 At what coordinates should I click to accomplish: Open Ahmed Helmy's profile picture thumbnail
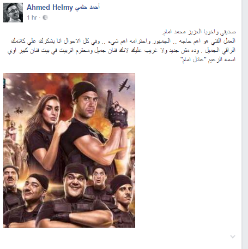[x=13, y=13]
